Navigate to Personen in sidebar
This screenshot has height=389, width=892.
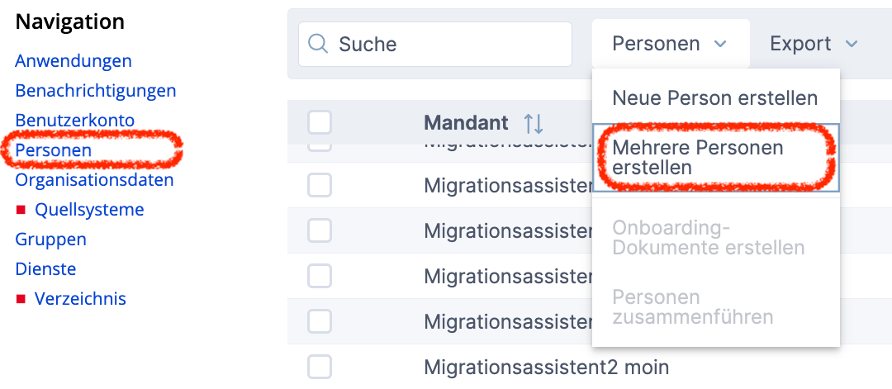(54, 150)
